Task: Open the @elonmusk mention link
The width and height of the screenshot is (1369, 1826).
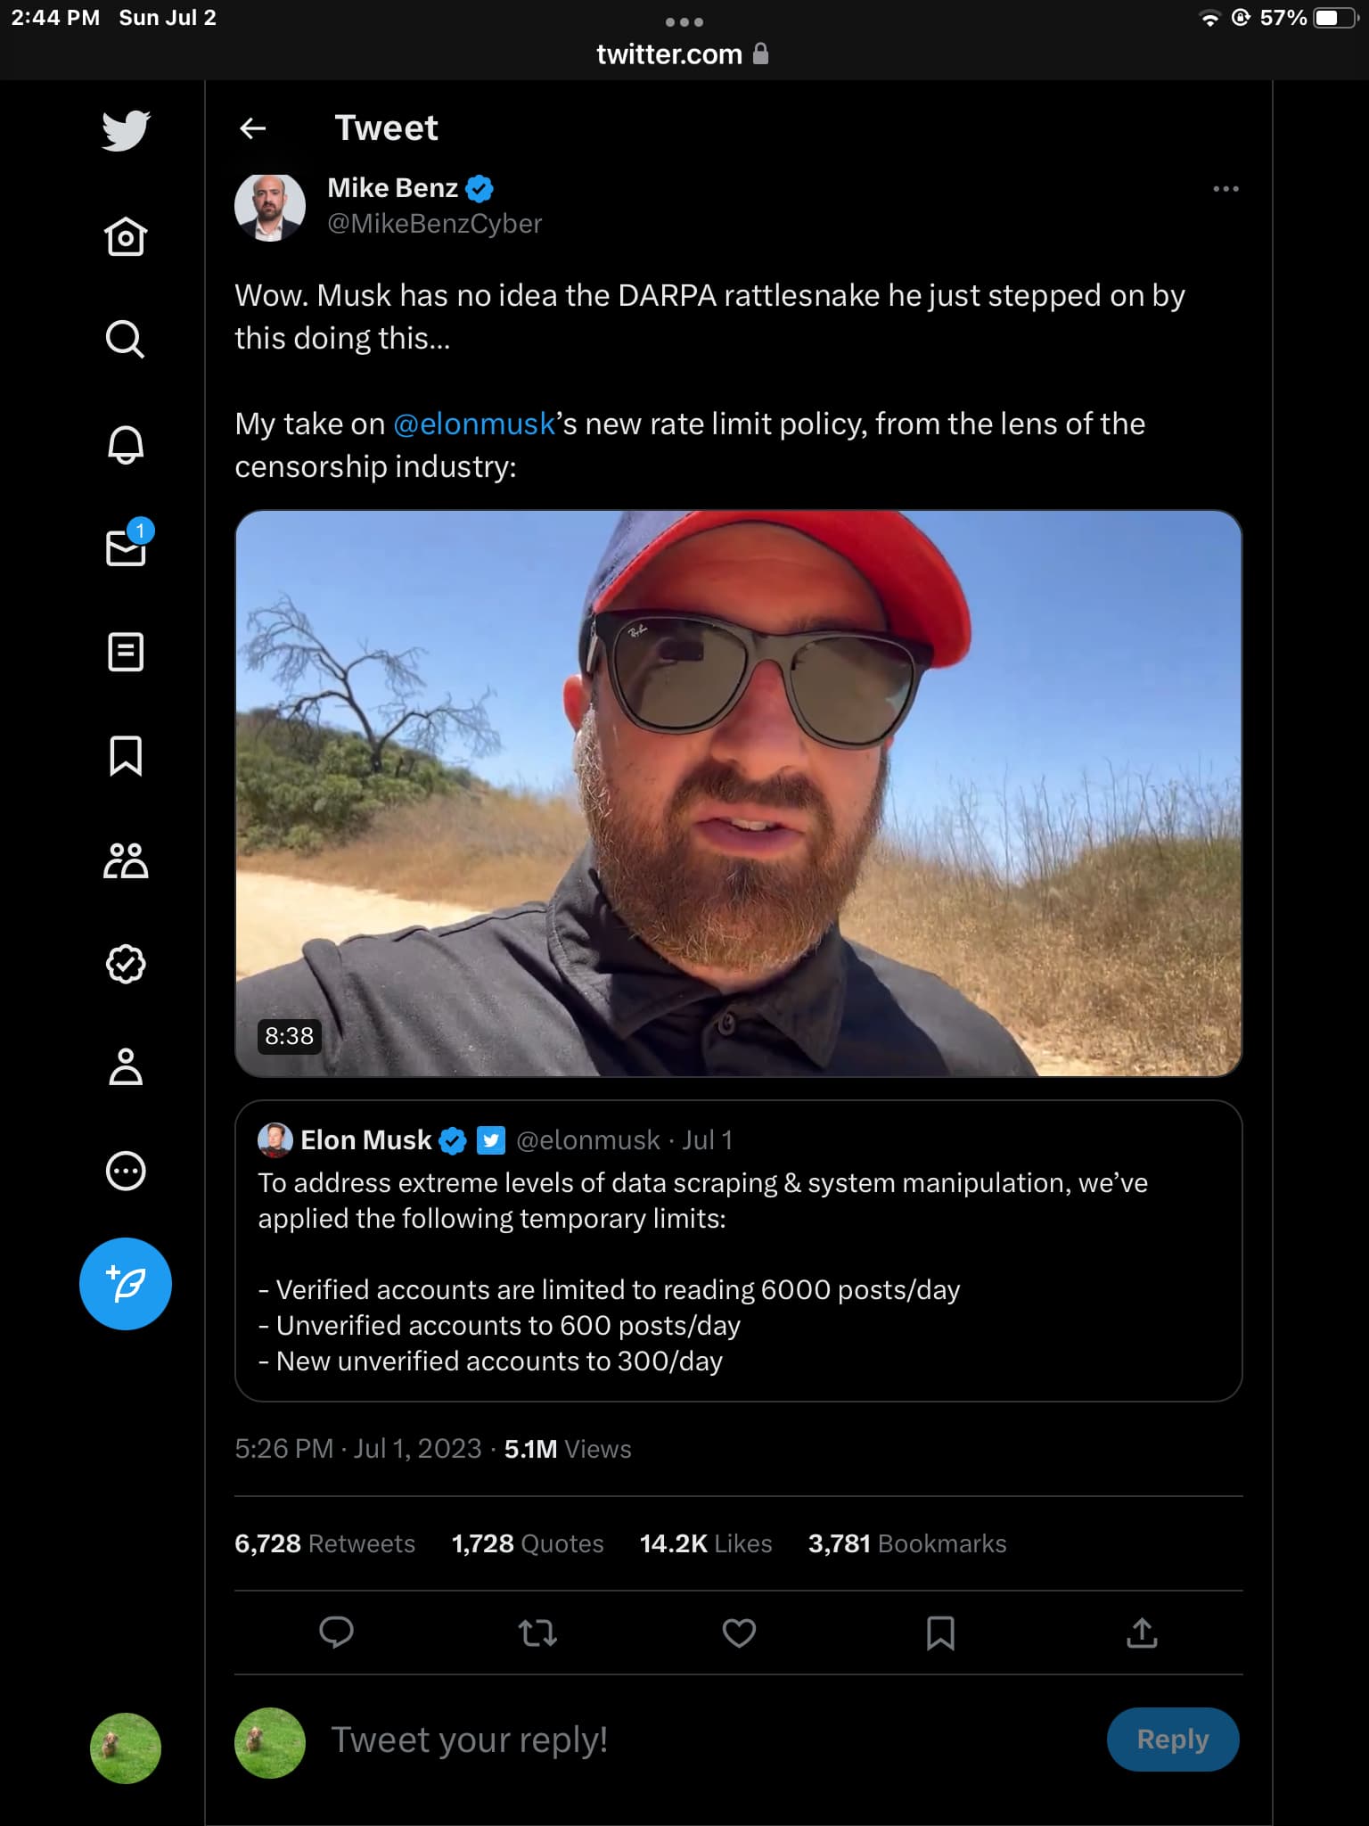Action: (x=474, y=424)
